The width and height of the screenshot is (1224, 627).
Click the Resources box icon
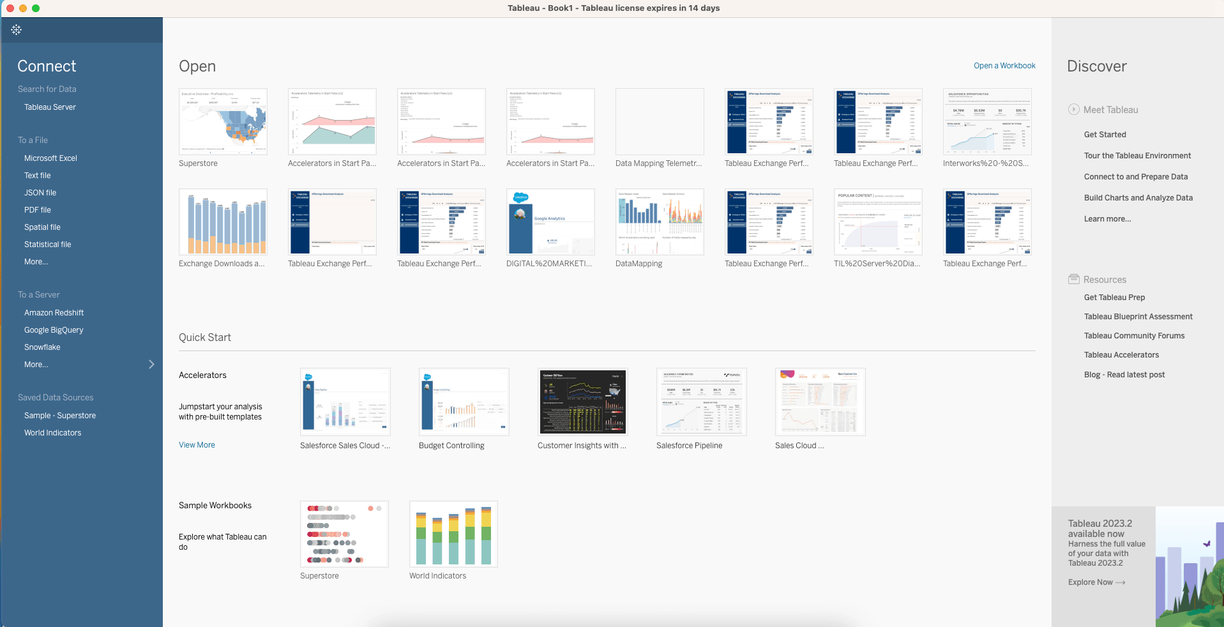coord(1074,279)
